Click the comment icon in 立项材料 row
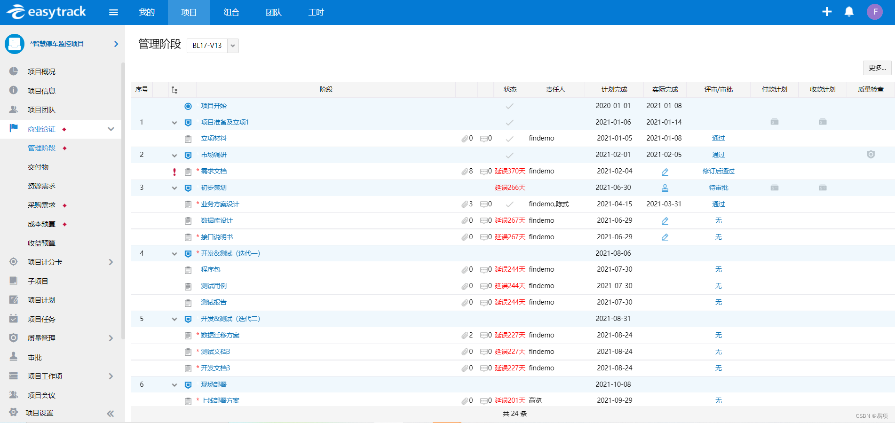Viewport: 895px width, 423px height. (x=484, y=139)
